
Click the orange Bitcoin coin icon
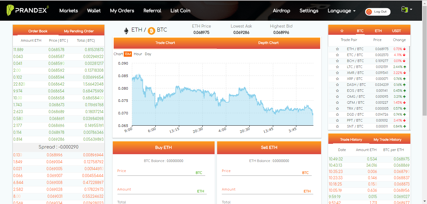point(152,30)
